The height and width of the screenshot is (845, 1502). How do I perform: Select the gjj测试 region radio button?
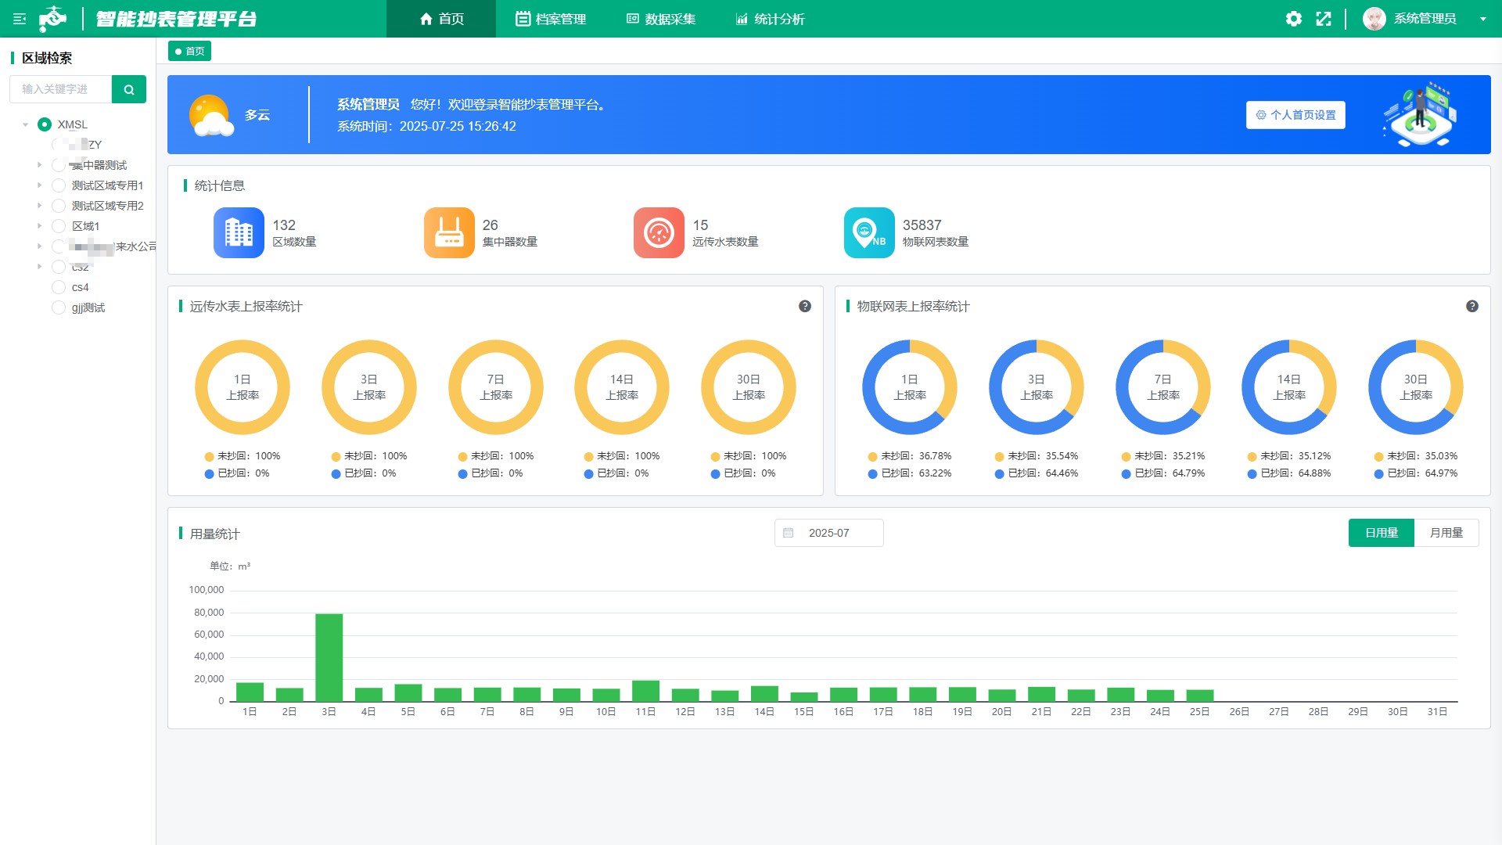tap(59, 307)
